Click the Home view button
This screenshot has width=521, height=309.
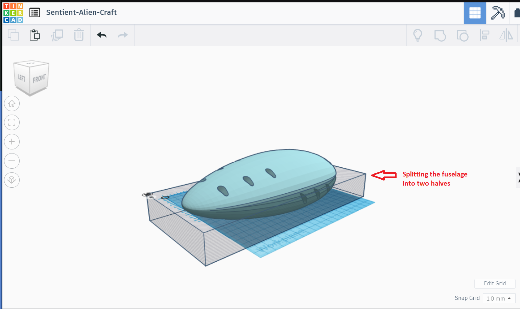pyautogui.click(x=12, y=103)
